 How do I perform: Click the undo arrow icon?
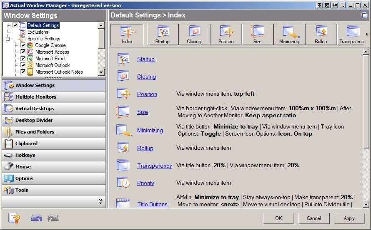pos(36,218)
